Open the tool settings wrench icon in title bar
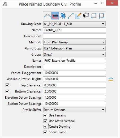The image size is (120, 138). click(5, 4)
